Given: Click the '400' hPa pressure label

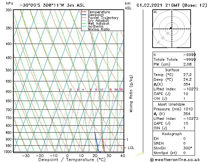Looking at the screenshot, I should [9, 44].
